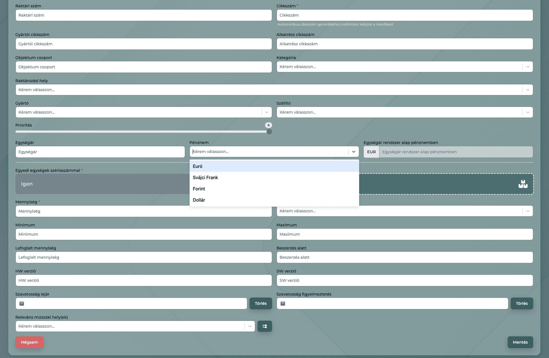The image size is (549, 358).
Task: Open the Raktározási hely dropdown
Action: click(x=528, y=90)
